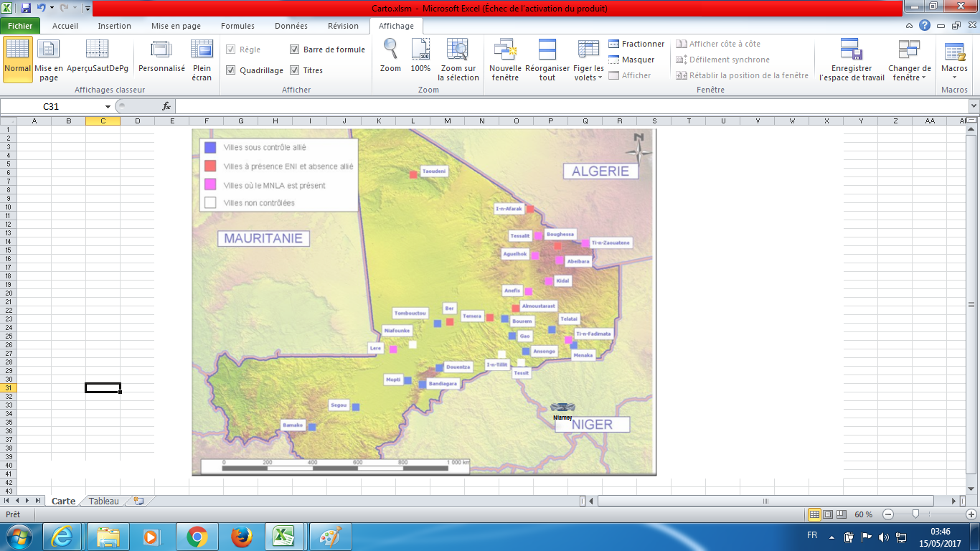Select AperçuSautDePg page break preview
Image resolution: width=980 pixels, height=551 pixels.
click(98, 57)
